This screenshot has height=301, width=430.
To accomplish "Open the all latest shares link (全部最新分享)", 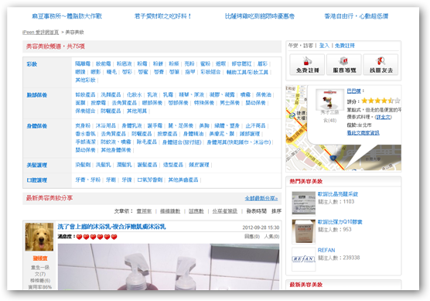I will 261,198.
